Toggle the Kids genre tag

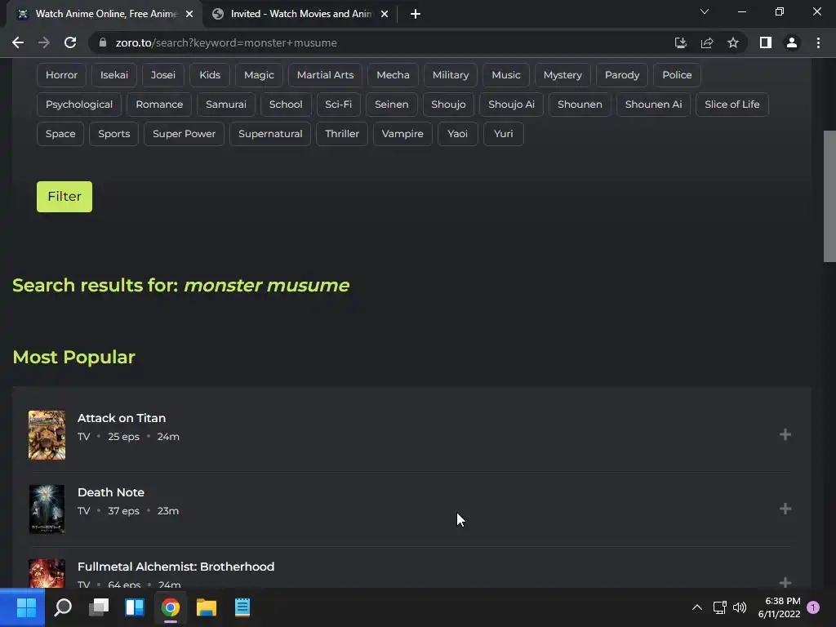click(x=210, y=75)
